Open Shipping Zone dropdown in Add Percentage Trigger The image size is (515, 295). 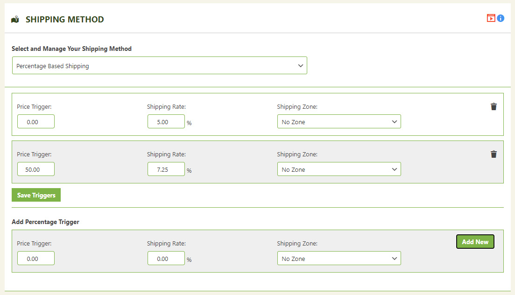click(339, 259)
